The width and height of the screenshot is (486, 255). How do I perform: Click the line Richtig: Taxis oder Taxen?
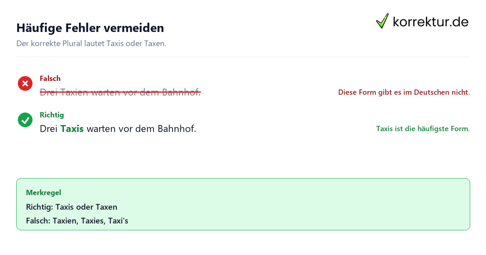72,207
